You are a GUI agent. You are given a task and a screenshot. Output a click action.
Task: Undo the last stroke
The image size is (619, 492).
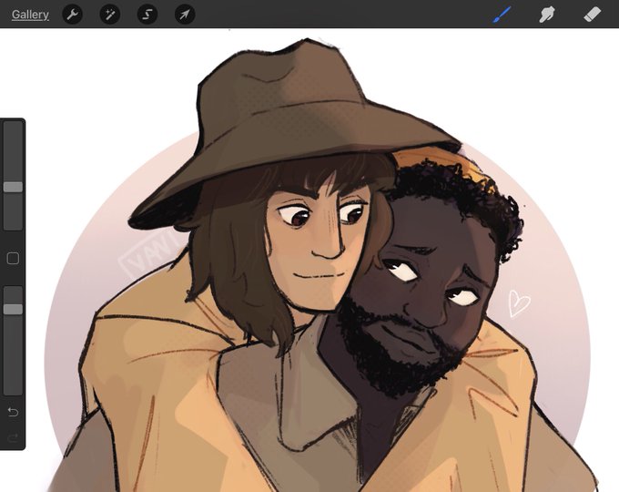13,412
